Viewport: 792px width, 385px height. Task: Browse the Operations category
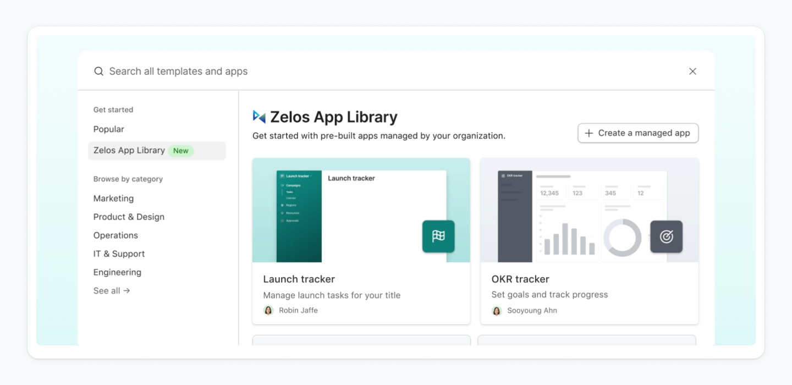[x=116, y=235]
